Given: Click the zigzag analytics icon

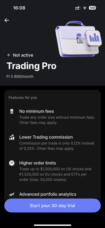Looking at the screenshot, I should tap(12, 194).
